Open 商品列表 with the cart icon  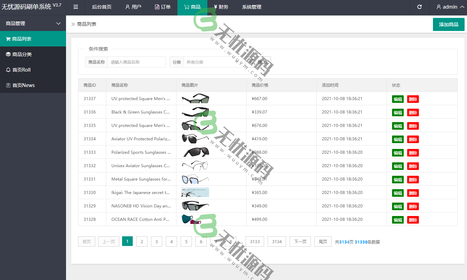click(33, 39)
